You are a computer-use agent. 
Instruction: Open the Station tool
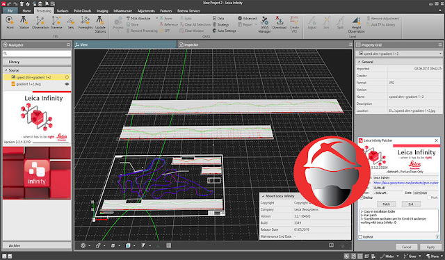click(24, 23)
